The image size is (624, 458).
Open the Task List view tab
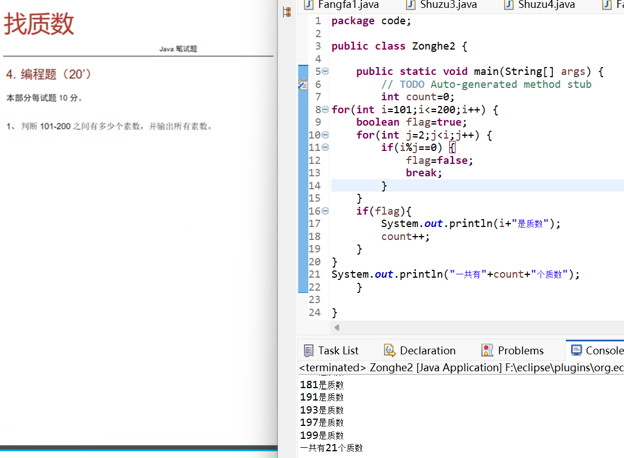click(331, 350)
